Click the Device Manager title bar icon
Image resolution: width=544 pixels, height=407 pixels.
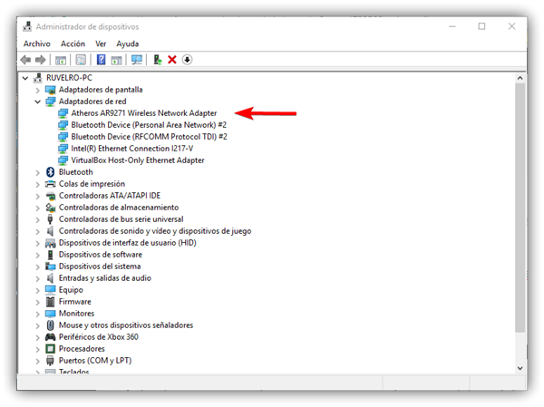point(27,26)
